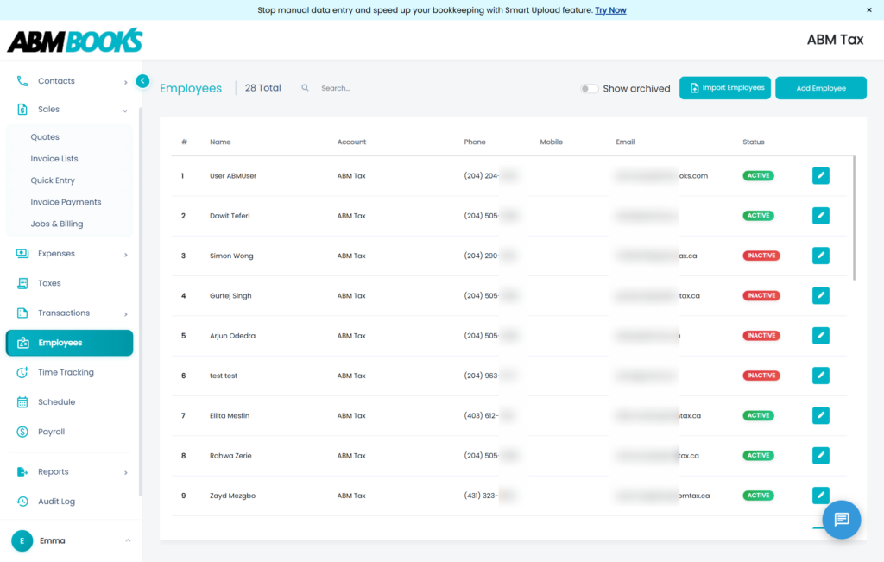Edit Simon Wong with pencil icon
The image size is (884, 562).
(821, 256)
